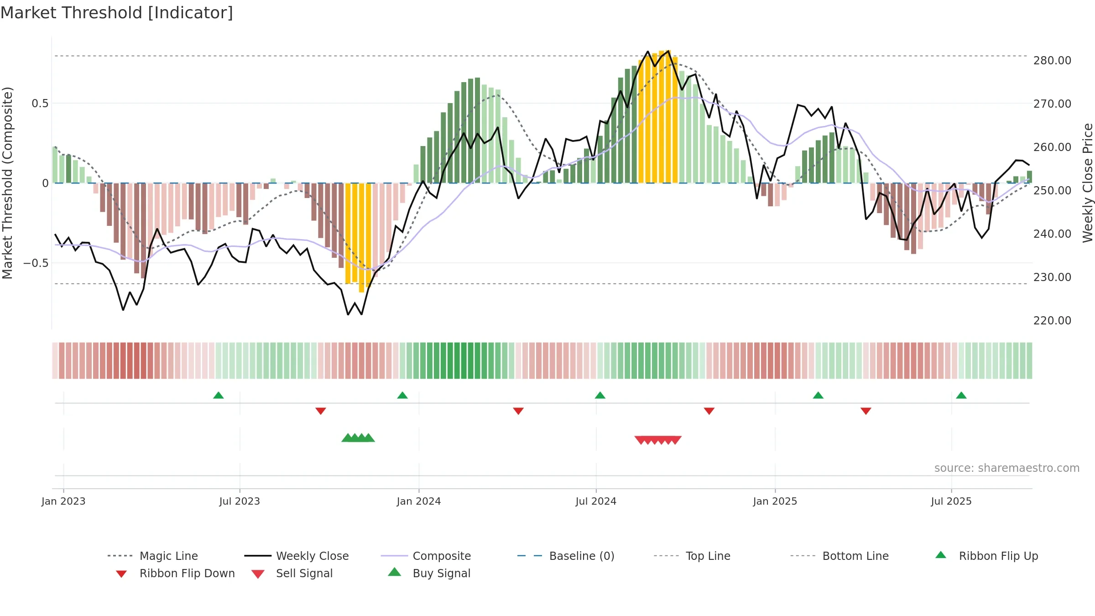Click the 220.00 price axis label
This screenshot has height=616, width=1095.
coord(1052,320)
